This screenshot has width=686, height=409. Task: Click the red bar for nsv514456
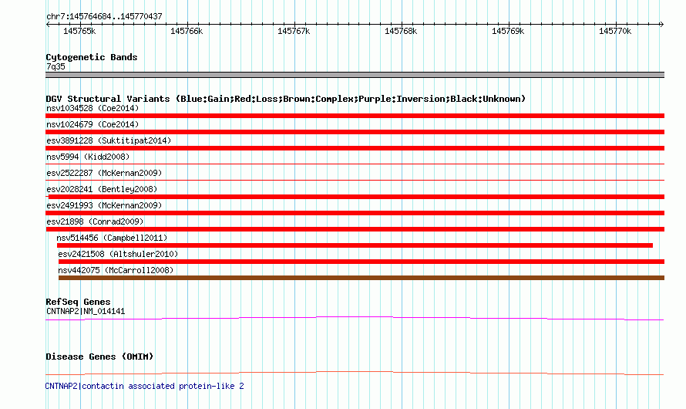click(x=355, y=245)
